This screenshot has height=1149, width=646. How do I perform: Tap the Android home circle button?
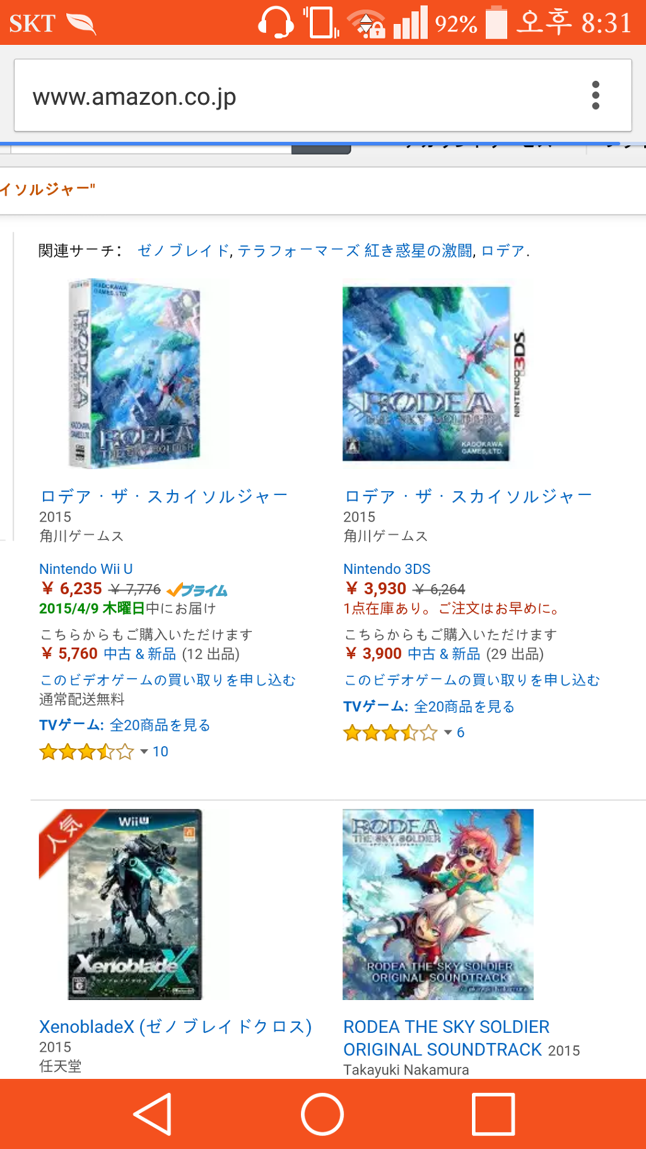click(x=322, y=1114)
